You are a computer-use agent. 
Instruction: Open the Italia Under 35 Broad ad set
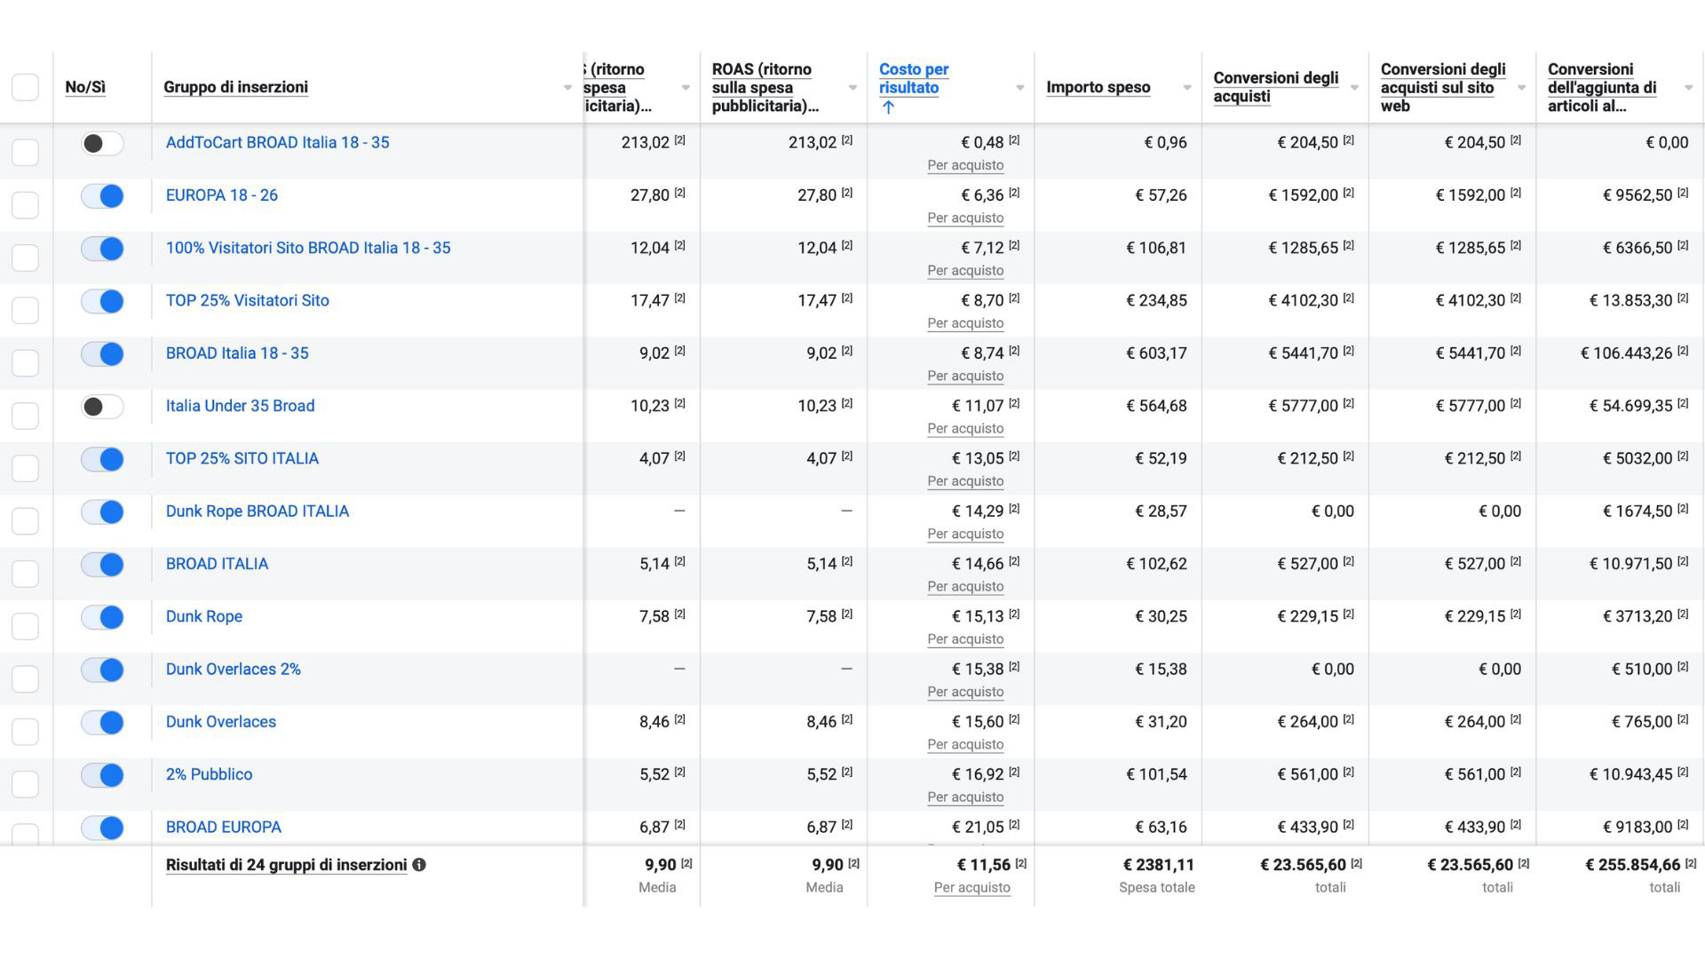240,406
